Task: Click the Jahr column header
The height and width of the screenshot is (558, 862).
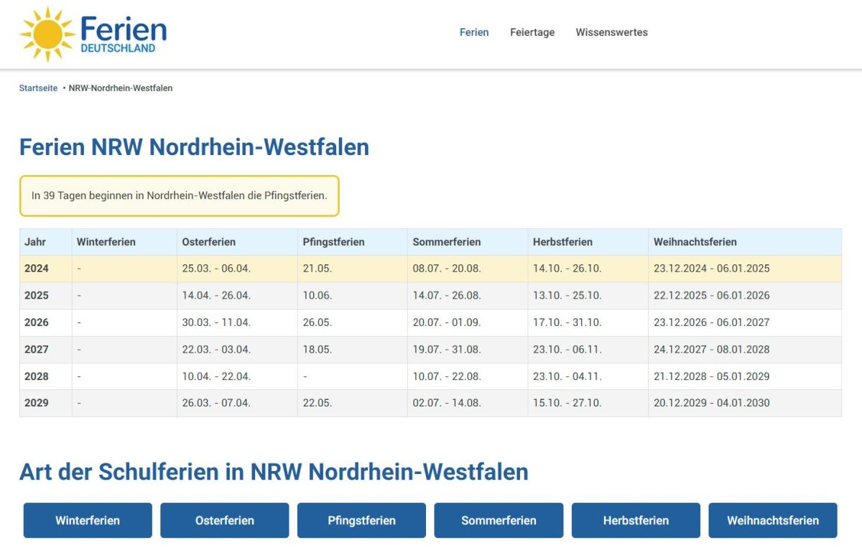Action: [34, 242]
